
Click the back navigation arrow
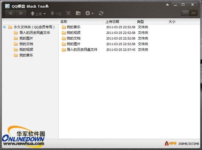[x=10, y=13]
